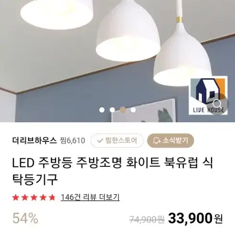Open the 146건 리뷰 더보기 link
Screen dimensions: 235x235
[x=90, y=197]
